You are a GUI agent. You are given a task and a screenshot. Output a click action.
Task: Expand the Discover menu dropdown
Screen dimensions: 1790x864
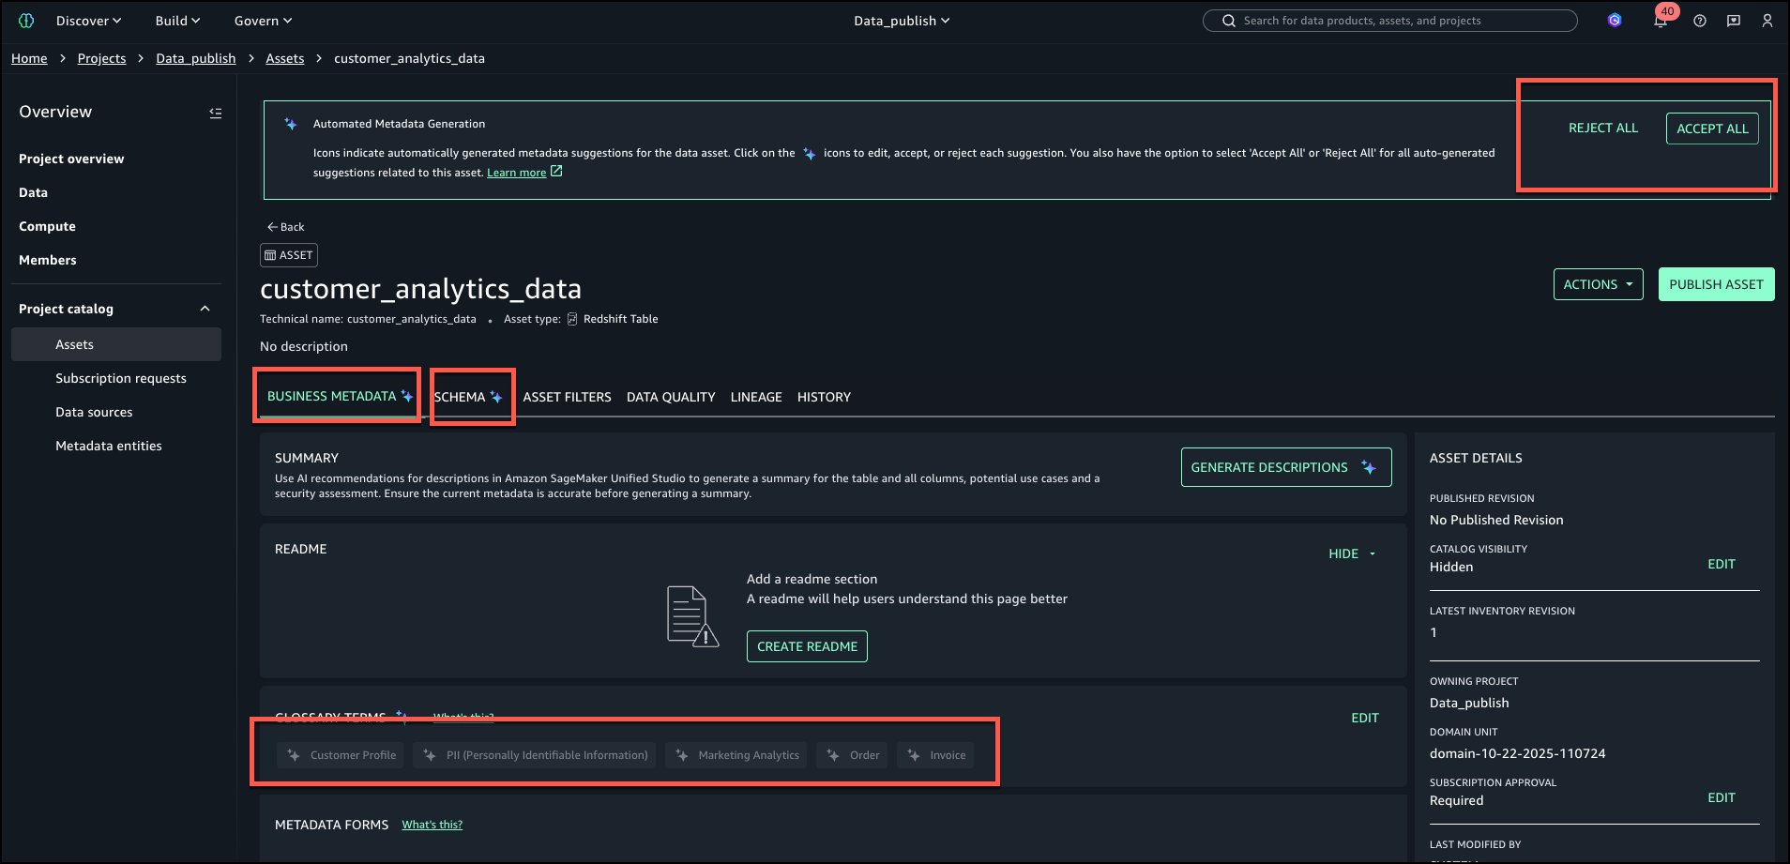pos(88,21)
